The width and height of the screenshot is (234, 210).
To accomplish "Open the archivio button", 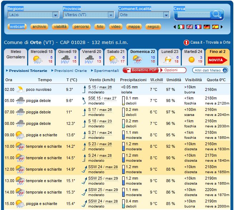I will [39, 26].
